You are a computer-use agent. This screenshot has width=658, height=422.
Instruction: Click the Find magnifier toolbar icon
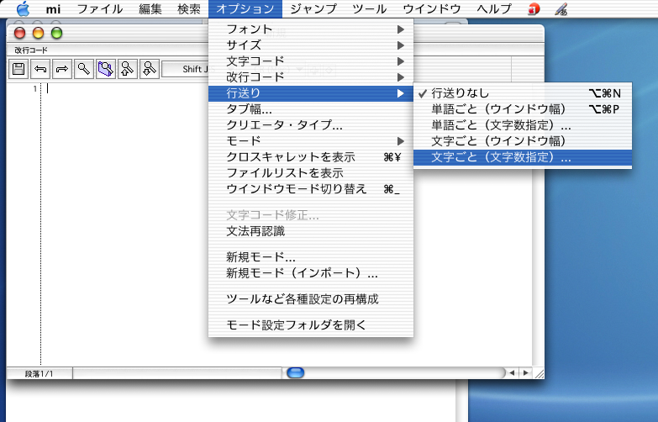pyautogui.click(x=83, y=68)
